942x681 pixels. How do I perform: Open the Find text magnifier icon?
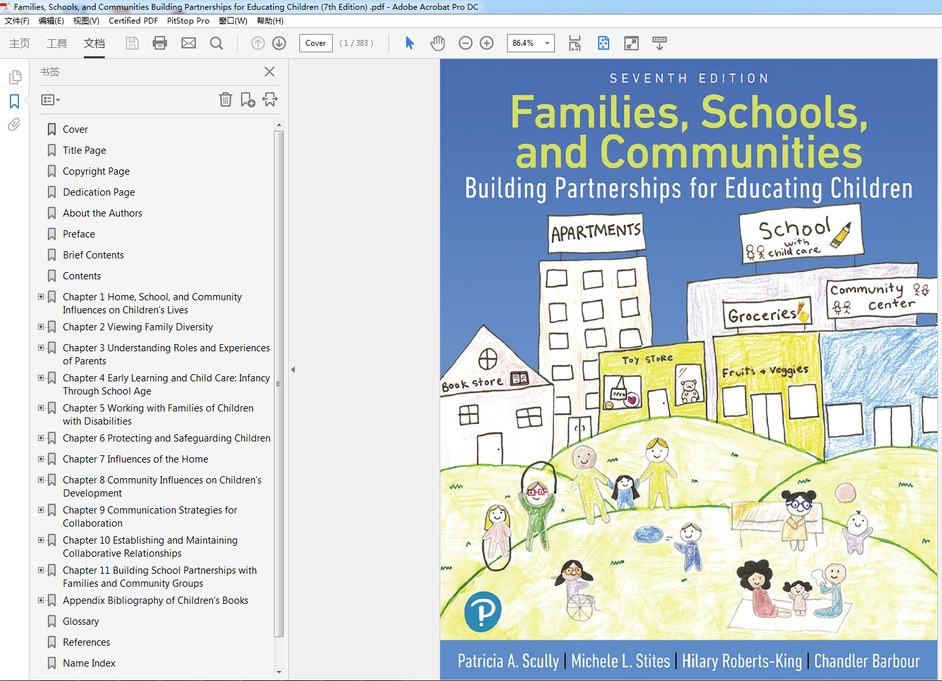click(x=216, y=43)
